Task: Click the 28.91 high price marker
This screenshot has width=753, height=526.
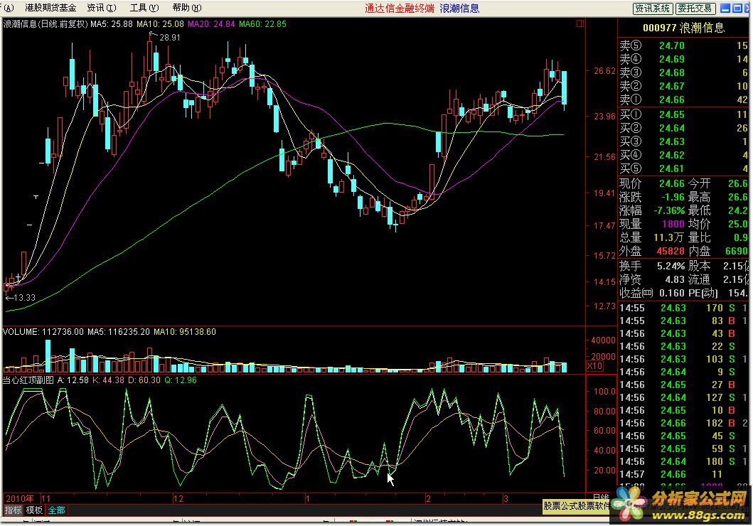Action: (x=169, y=38)
